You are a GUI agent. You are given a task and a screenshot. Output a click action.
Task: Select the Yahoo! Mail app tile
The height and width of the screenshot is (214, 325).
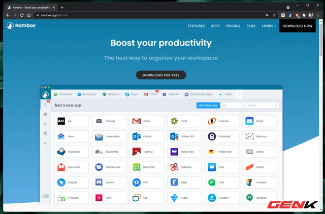184,152
